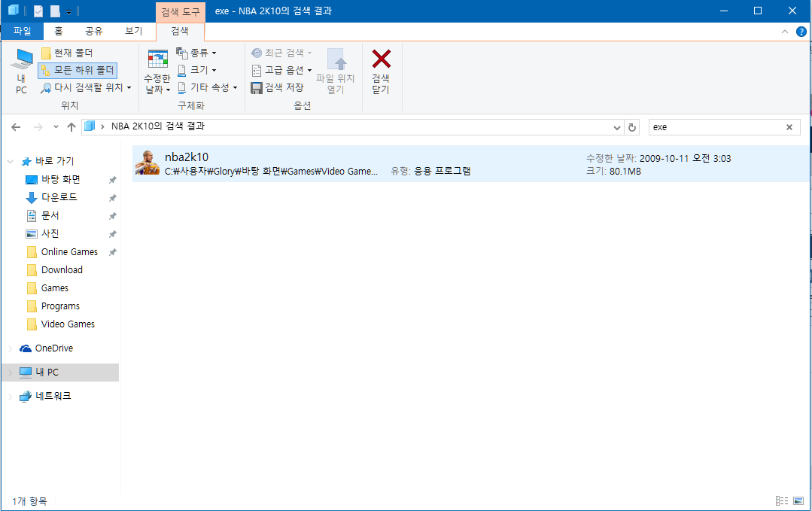Viewport: 812px width, 511px height.
Task: Open 기타 속성 dropdown
Action: click(x=207, y=87)
